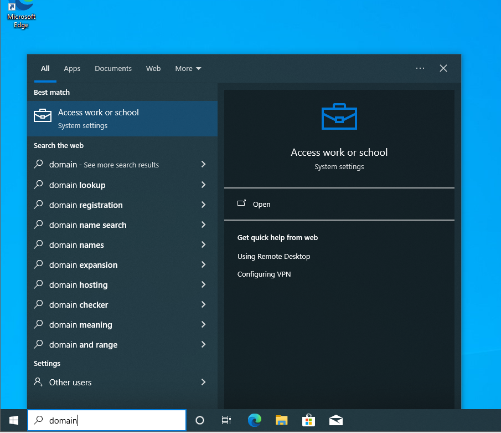The width and height of the screenshot is (501, 433).
Task: Click the Open icon in preview pane
Action: click(241, 203)
